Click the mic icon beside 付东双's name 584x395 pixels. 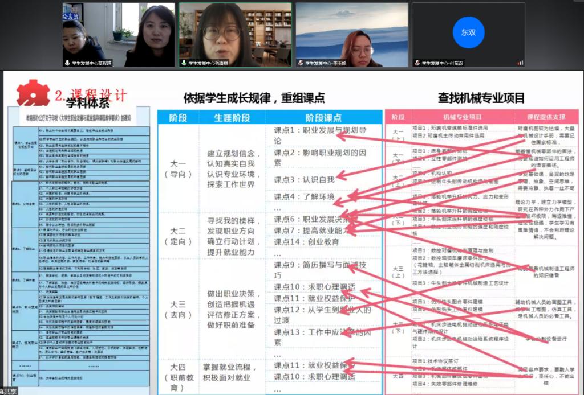click(417, 63)
